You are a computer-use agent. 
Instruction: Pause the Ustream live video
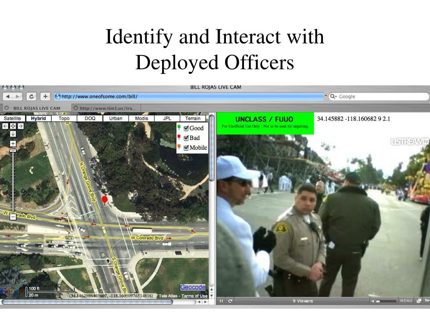click(x=221, y=301)
